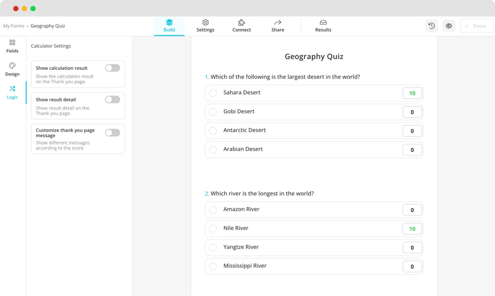Viewport: 495px width, 296px height.
Task: Switch to the Build tab
Action: point(169,26)
